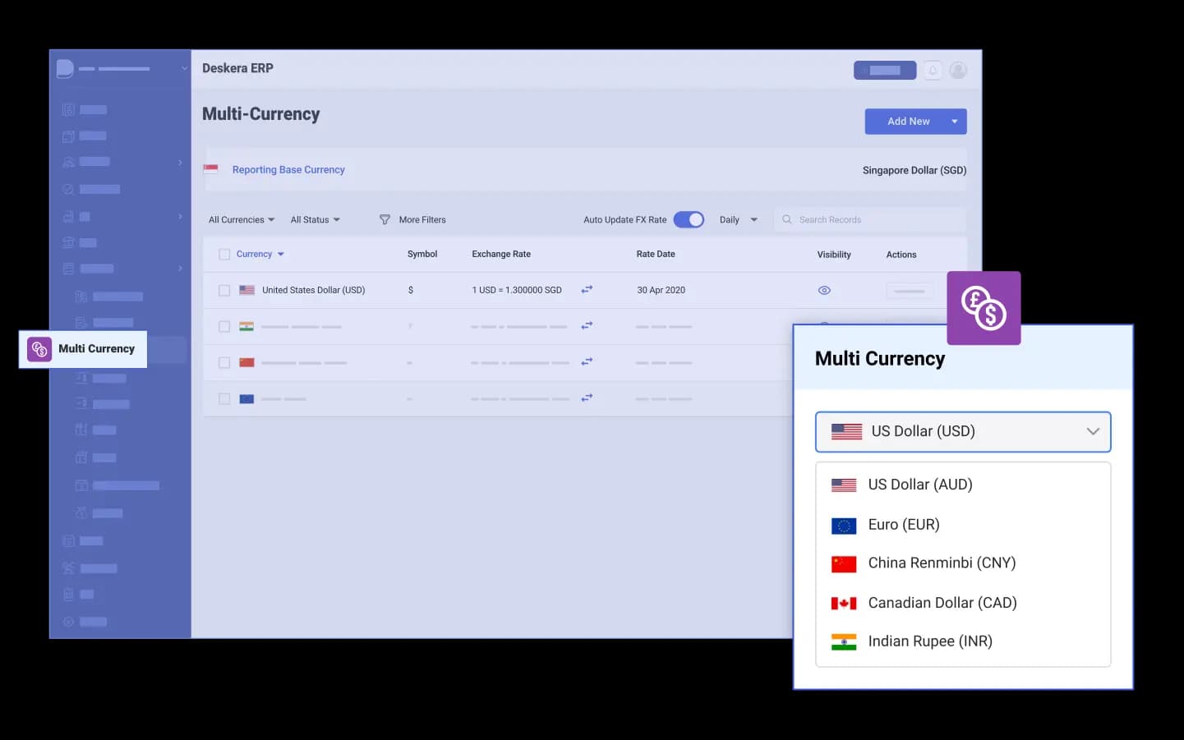
Task: Select Euro (EUR) from the currency list
Action: coord(903,525)
